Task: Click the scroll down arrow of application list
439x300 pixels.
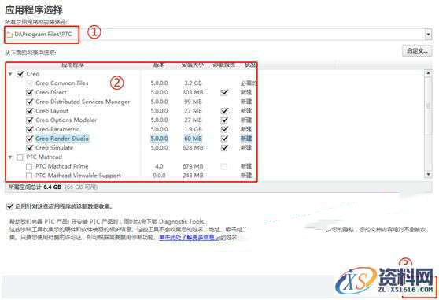Action: [x=428, y=175]
